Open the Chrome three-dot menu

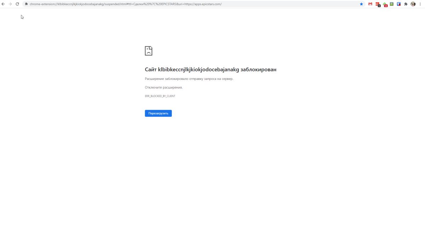pos(420,4)
